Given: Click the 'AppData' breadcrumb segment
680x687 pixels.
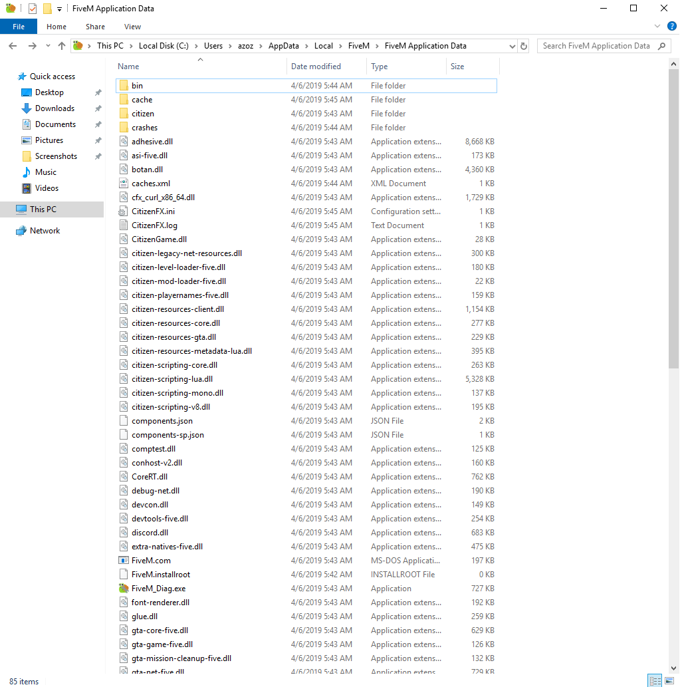Looking at the screenshot, I should click(x=283, y=46).
